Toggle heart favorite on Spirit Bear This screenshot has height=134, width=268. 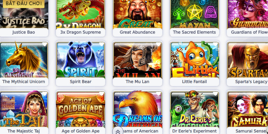102,44
